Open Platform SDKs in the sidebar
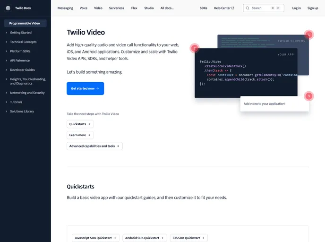Image resolution: width=325 pixels, height=242 pixels. click(20, 51)
